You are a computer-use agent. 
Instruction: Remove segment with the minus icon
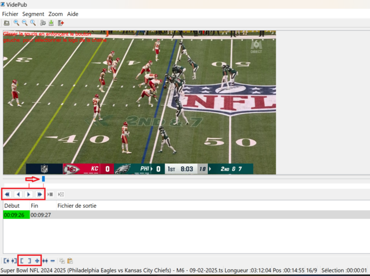53,261
